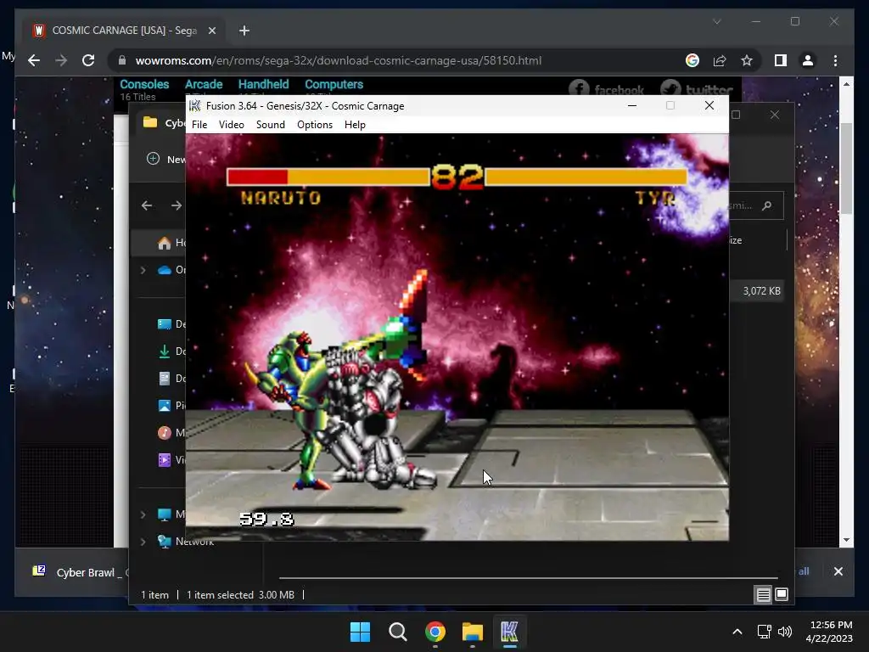
Task: Click Chrome page vertical scrollbar
Action: pos(846,168)
